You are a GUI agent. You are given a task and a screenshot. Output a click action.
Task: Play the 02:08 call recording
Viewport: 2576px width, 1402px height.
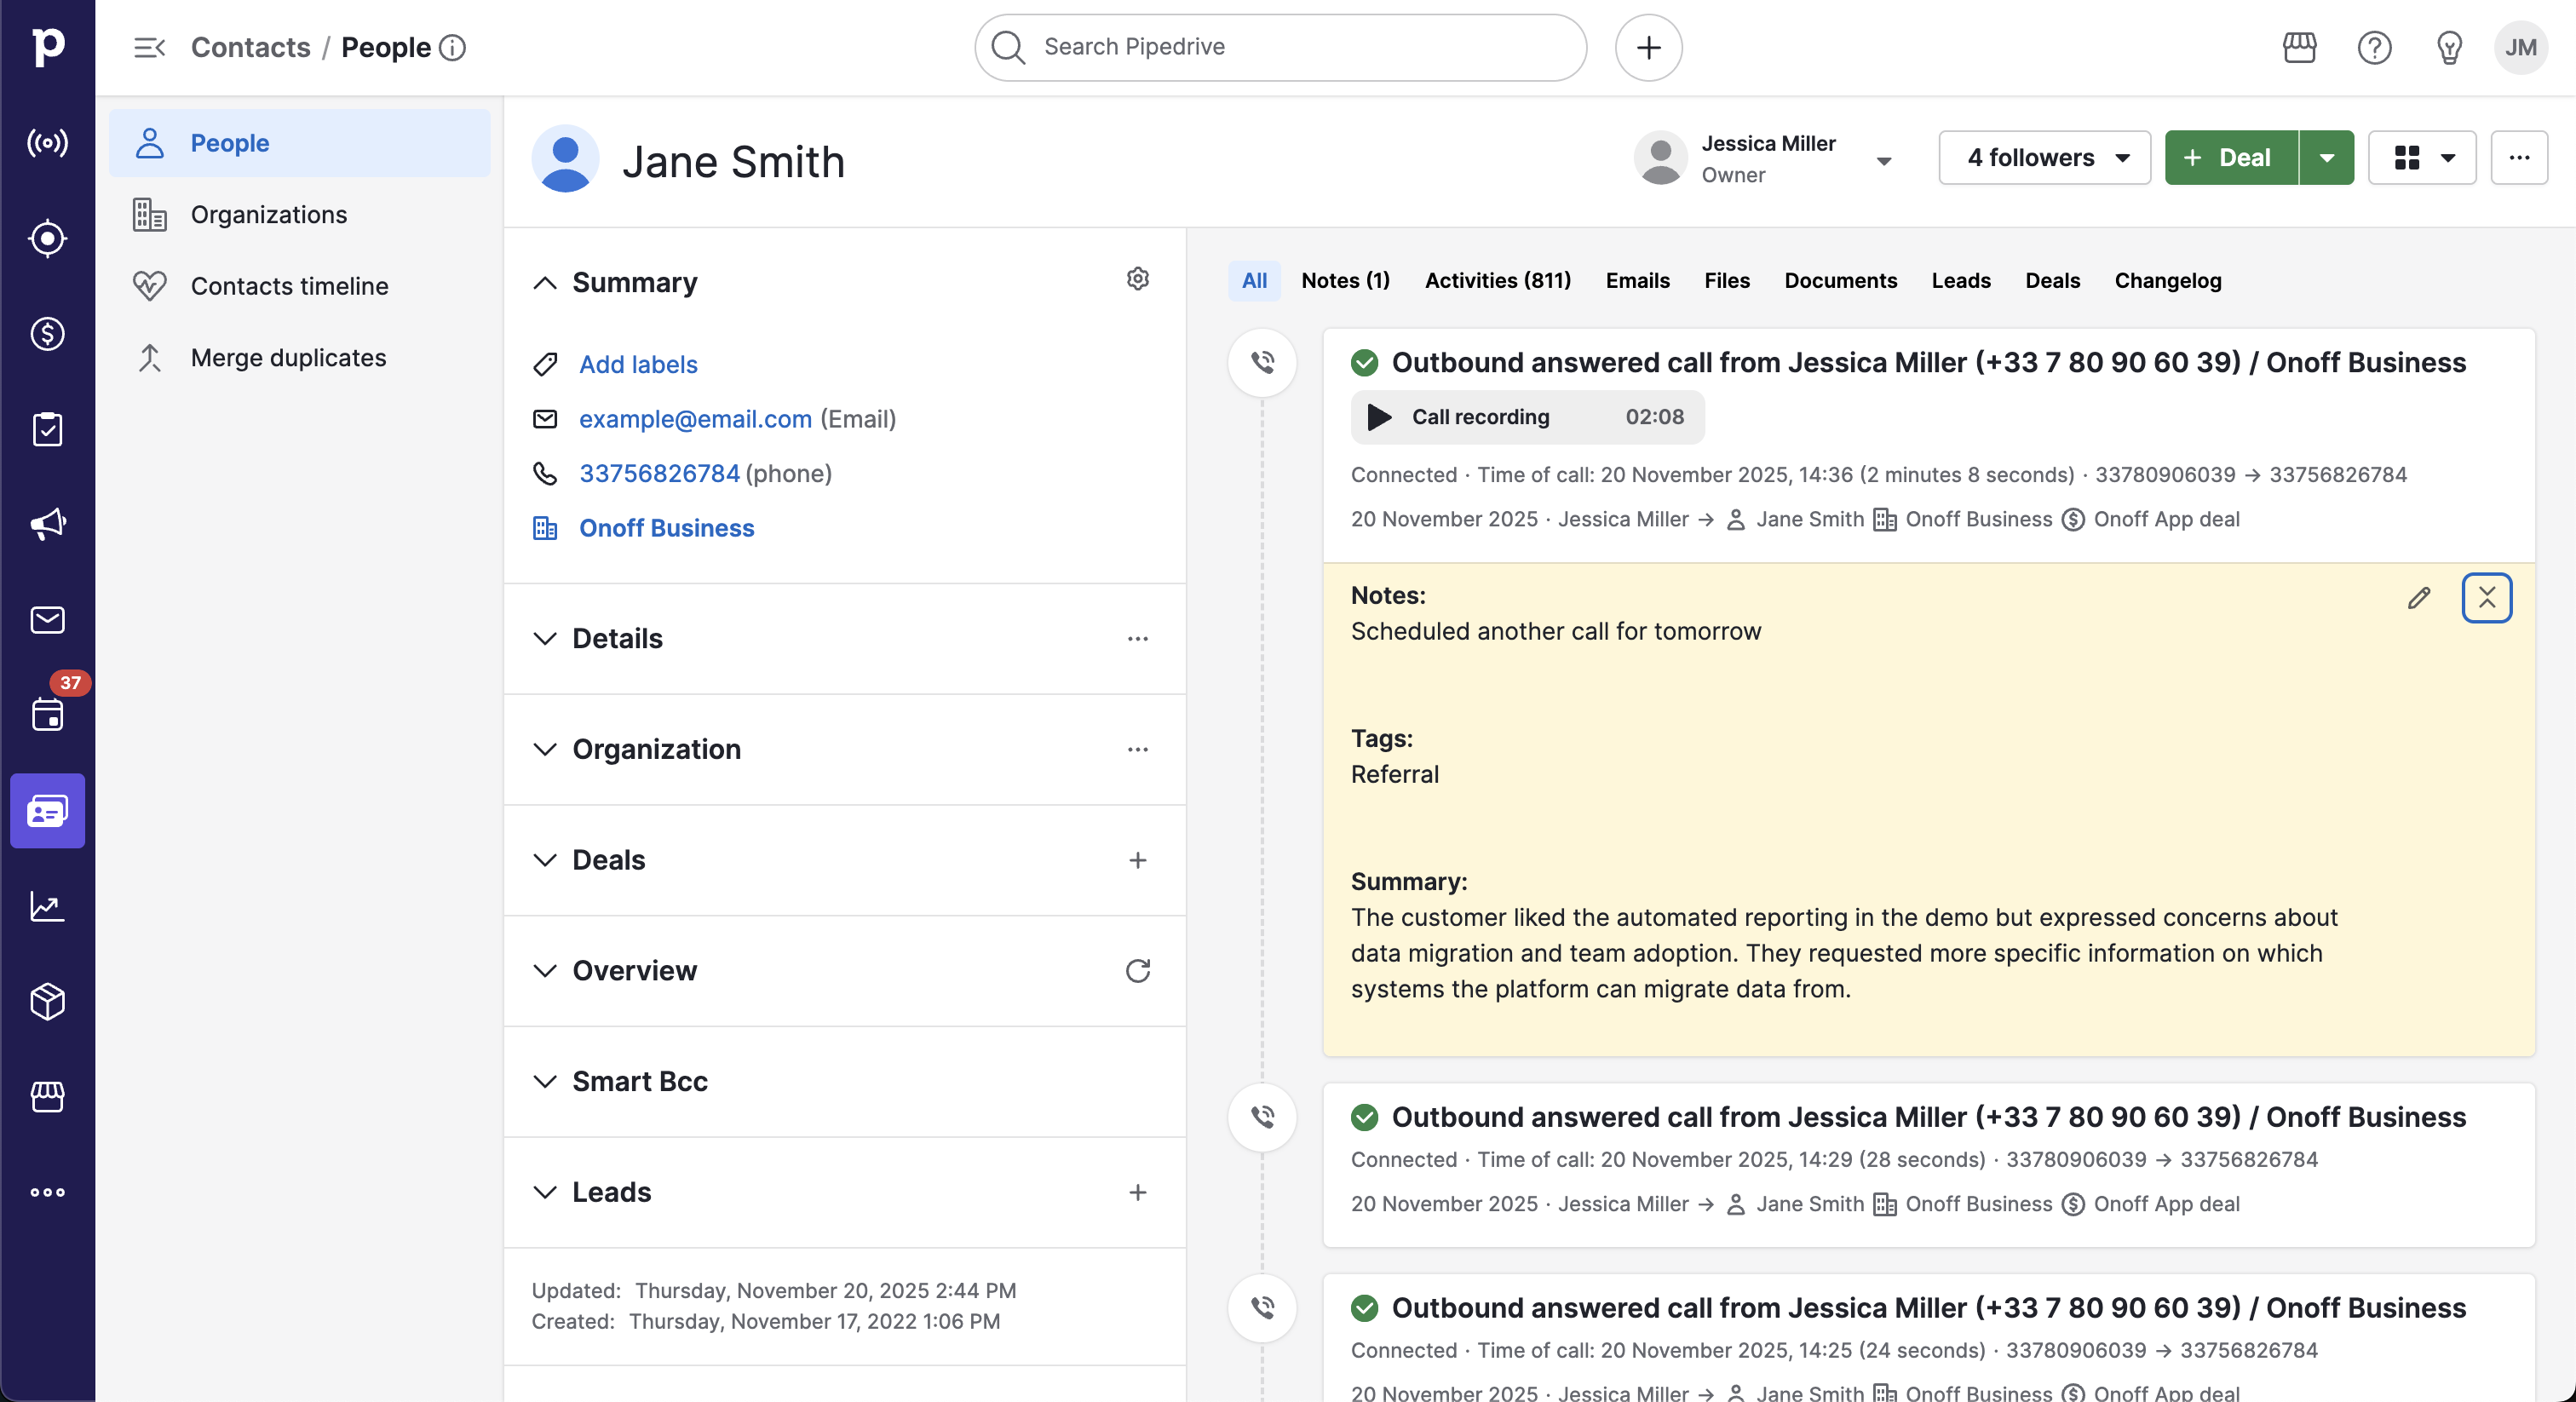tap(1378, 417)
